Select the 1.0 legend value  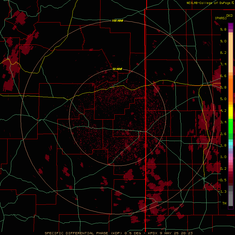tap(223, 157)
